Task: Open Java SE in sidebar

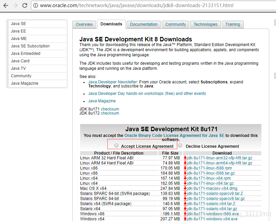Action: 37,24
